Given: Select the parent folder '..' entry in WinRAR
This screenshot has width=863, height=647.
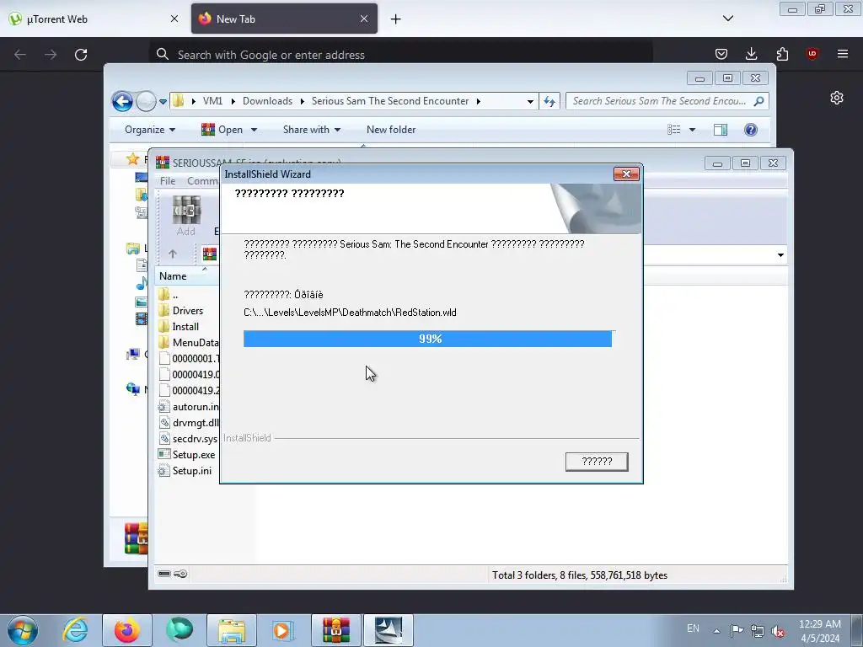Looking at the screenshot, I should click(x=175, y=295).
